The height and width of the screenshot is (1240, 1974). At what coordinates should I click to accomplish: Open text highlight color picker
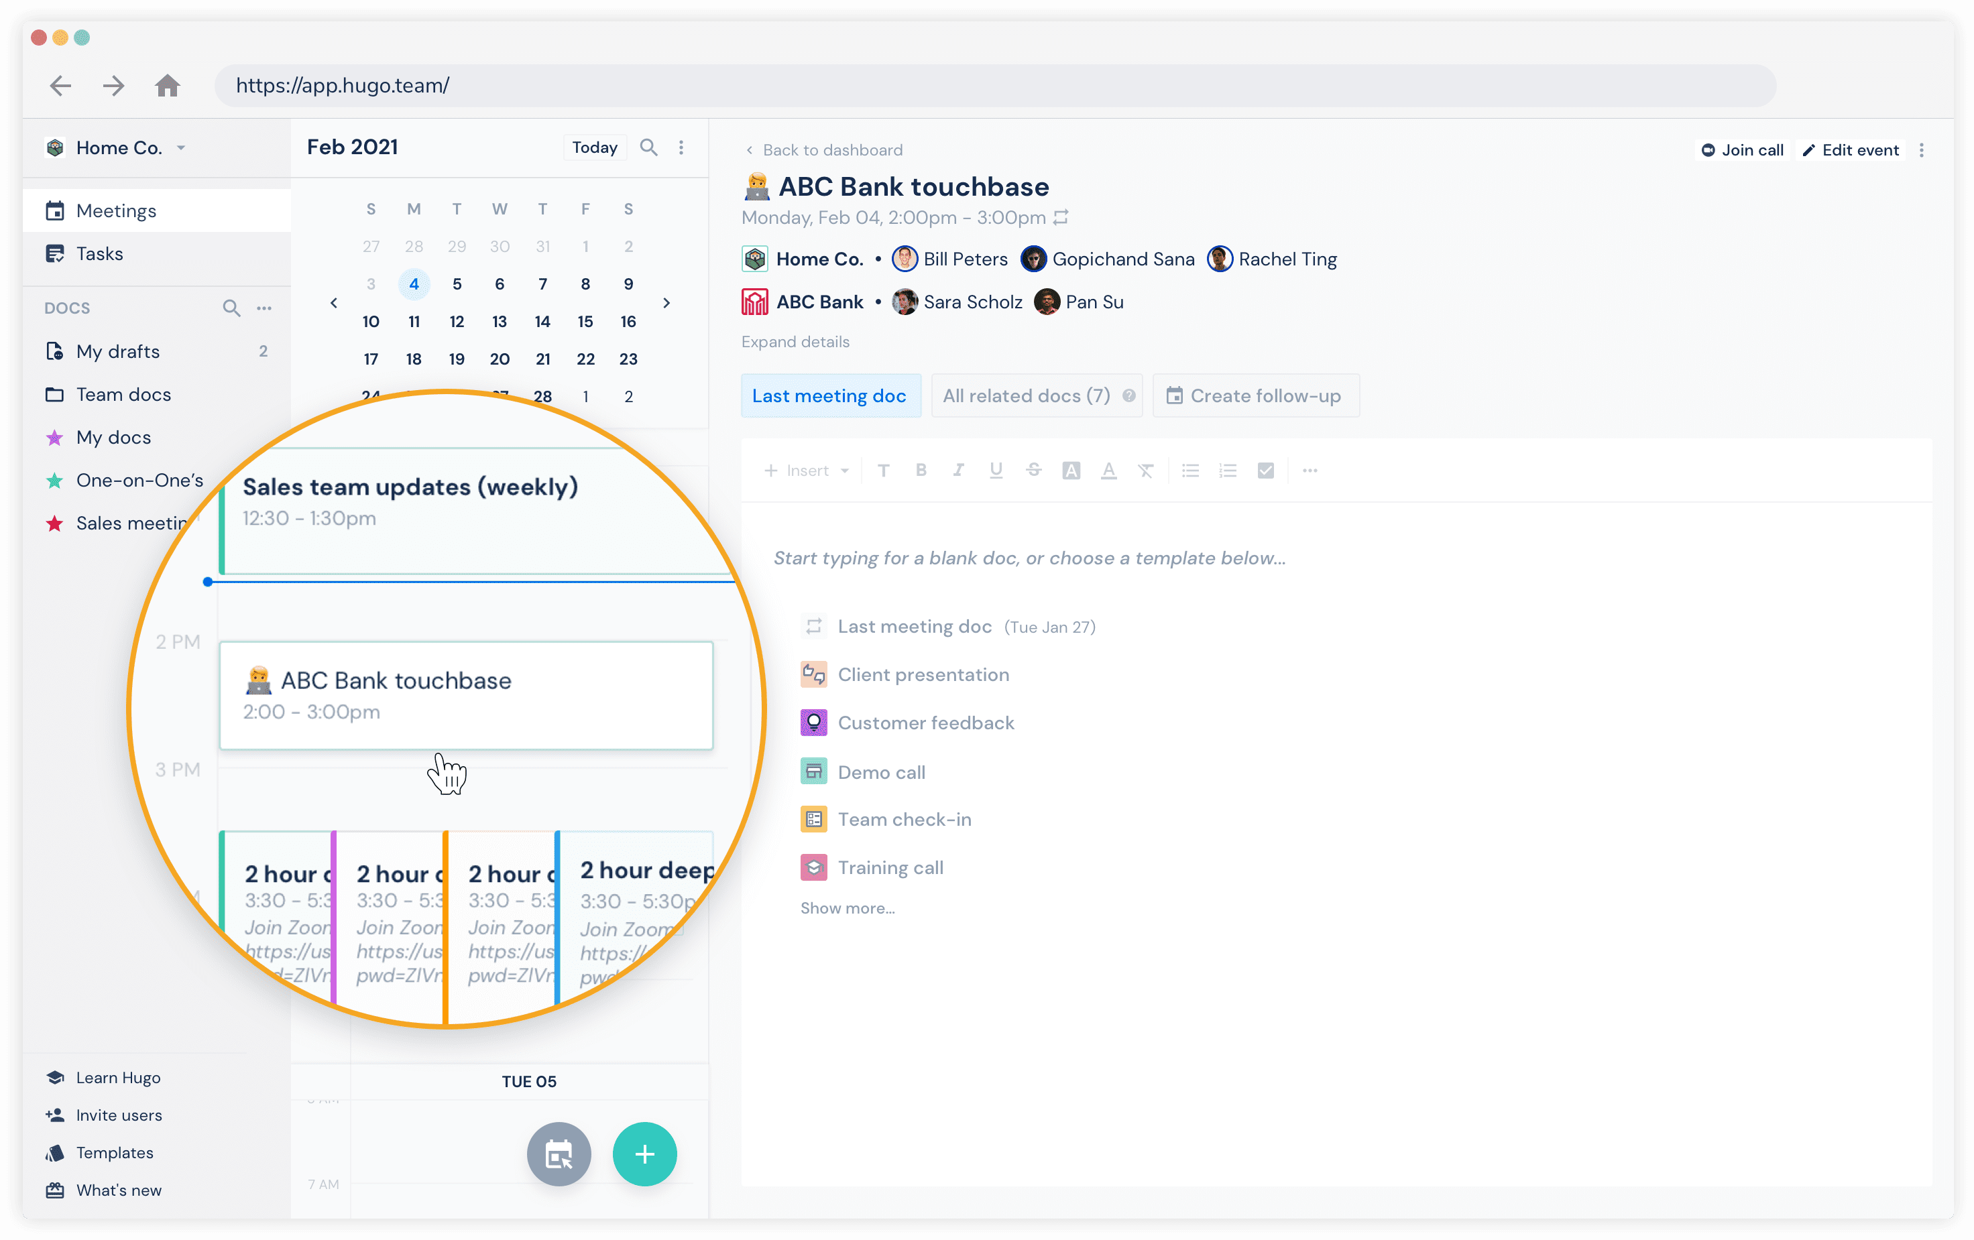[1071, 471]
